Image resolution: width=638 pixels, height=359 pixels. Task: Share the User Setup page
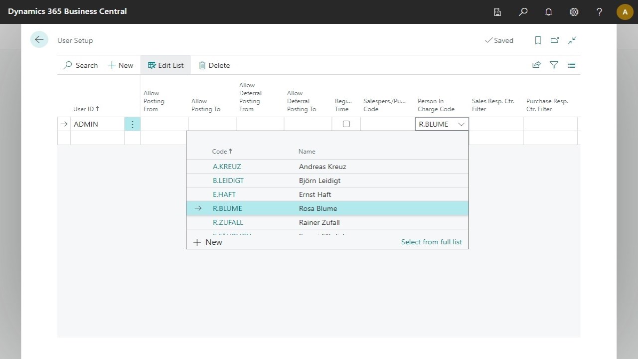click(536, 65)
